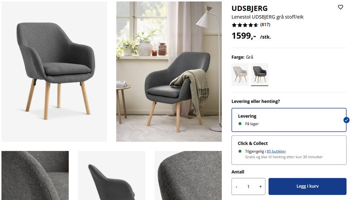Click the green stock dot under Levering
This screenshot has width=355, height=200.
coord(240,124)
